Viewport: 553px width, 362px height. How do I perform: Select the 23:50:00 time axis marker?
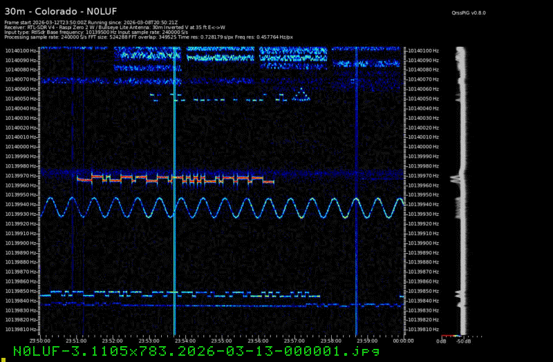(x=39, y=340)
